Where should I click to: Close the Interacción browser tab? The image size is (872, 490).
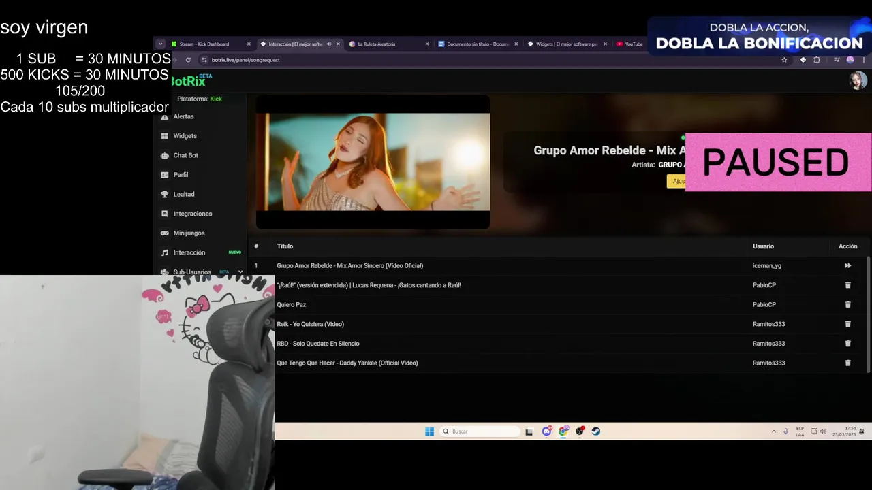pyautogui.click(x=338, y=44)
